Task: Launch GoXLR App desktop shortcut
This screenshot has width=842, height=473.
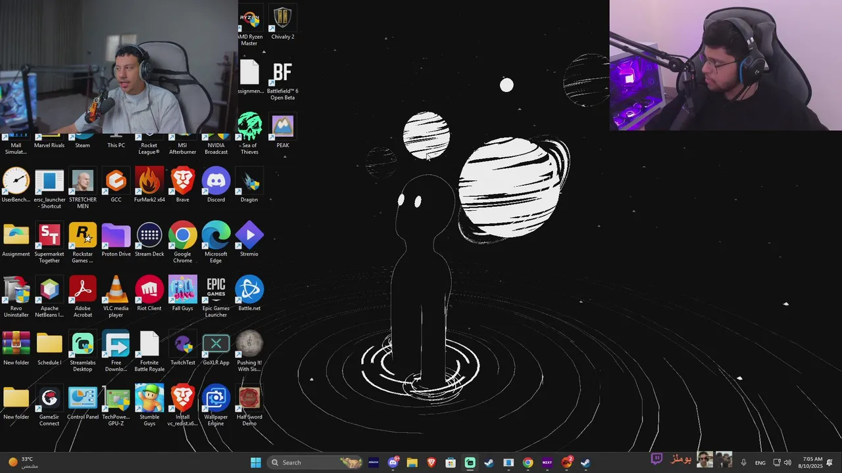Action: 216,348
